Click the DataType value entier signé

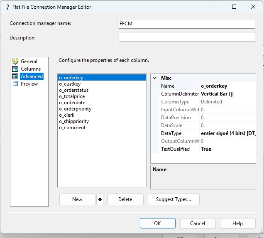coord(228,133)
